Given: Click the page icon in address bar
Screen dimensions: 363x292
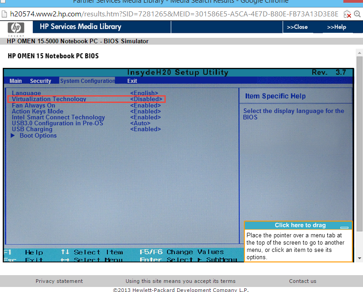Looking at the screenshot, I should [x=4, y=14].
